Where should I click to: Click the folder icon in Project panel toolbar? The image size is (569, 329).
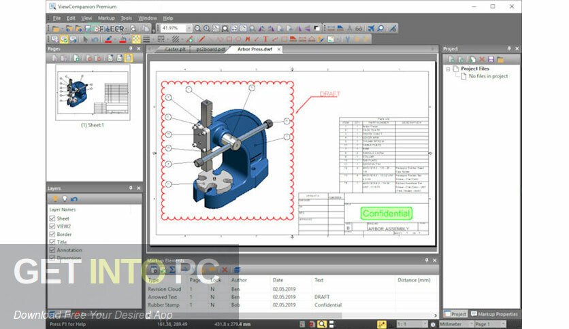pyautogui.click(x=500, y=59)
